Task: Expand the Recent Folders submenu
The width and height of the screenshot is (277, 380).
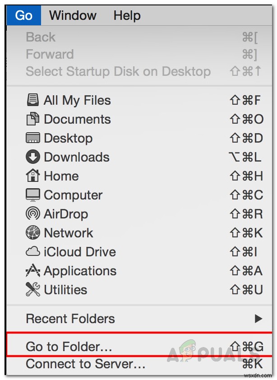Action: (x=70, y=319)
